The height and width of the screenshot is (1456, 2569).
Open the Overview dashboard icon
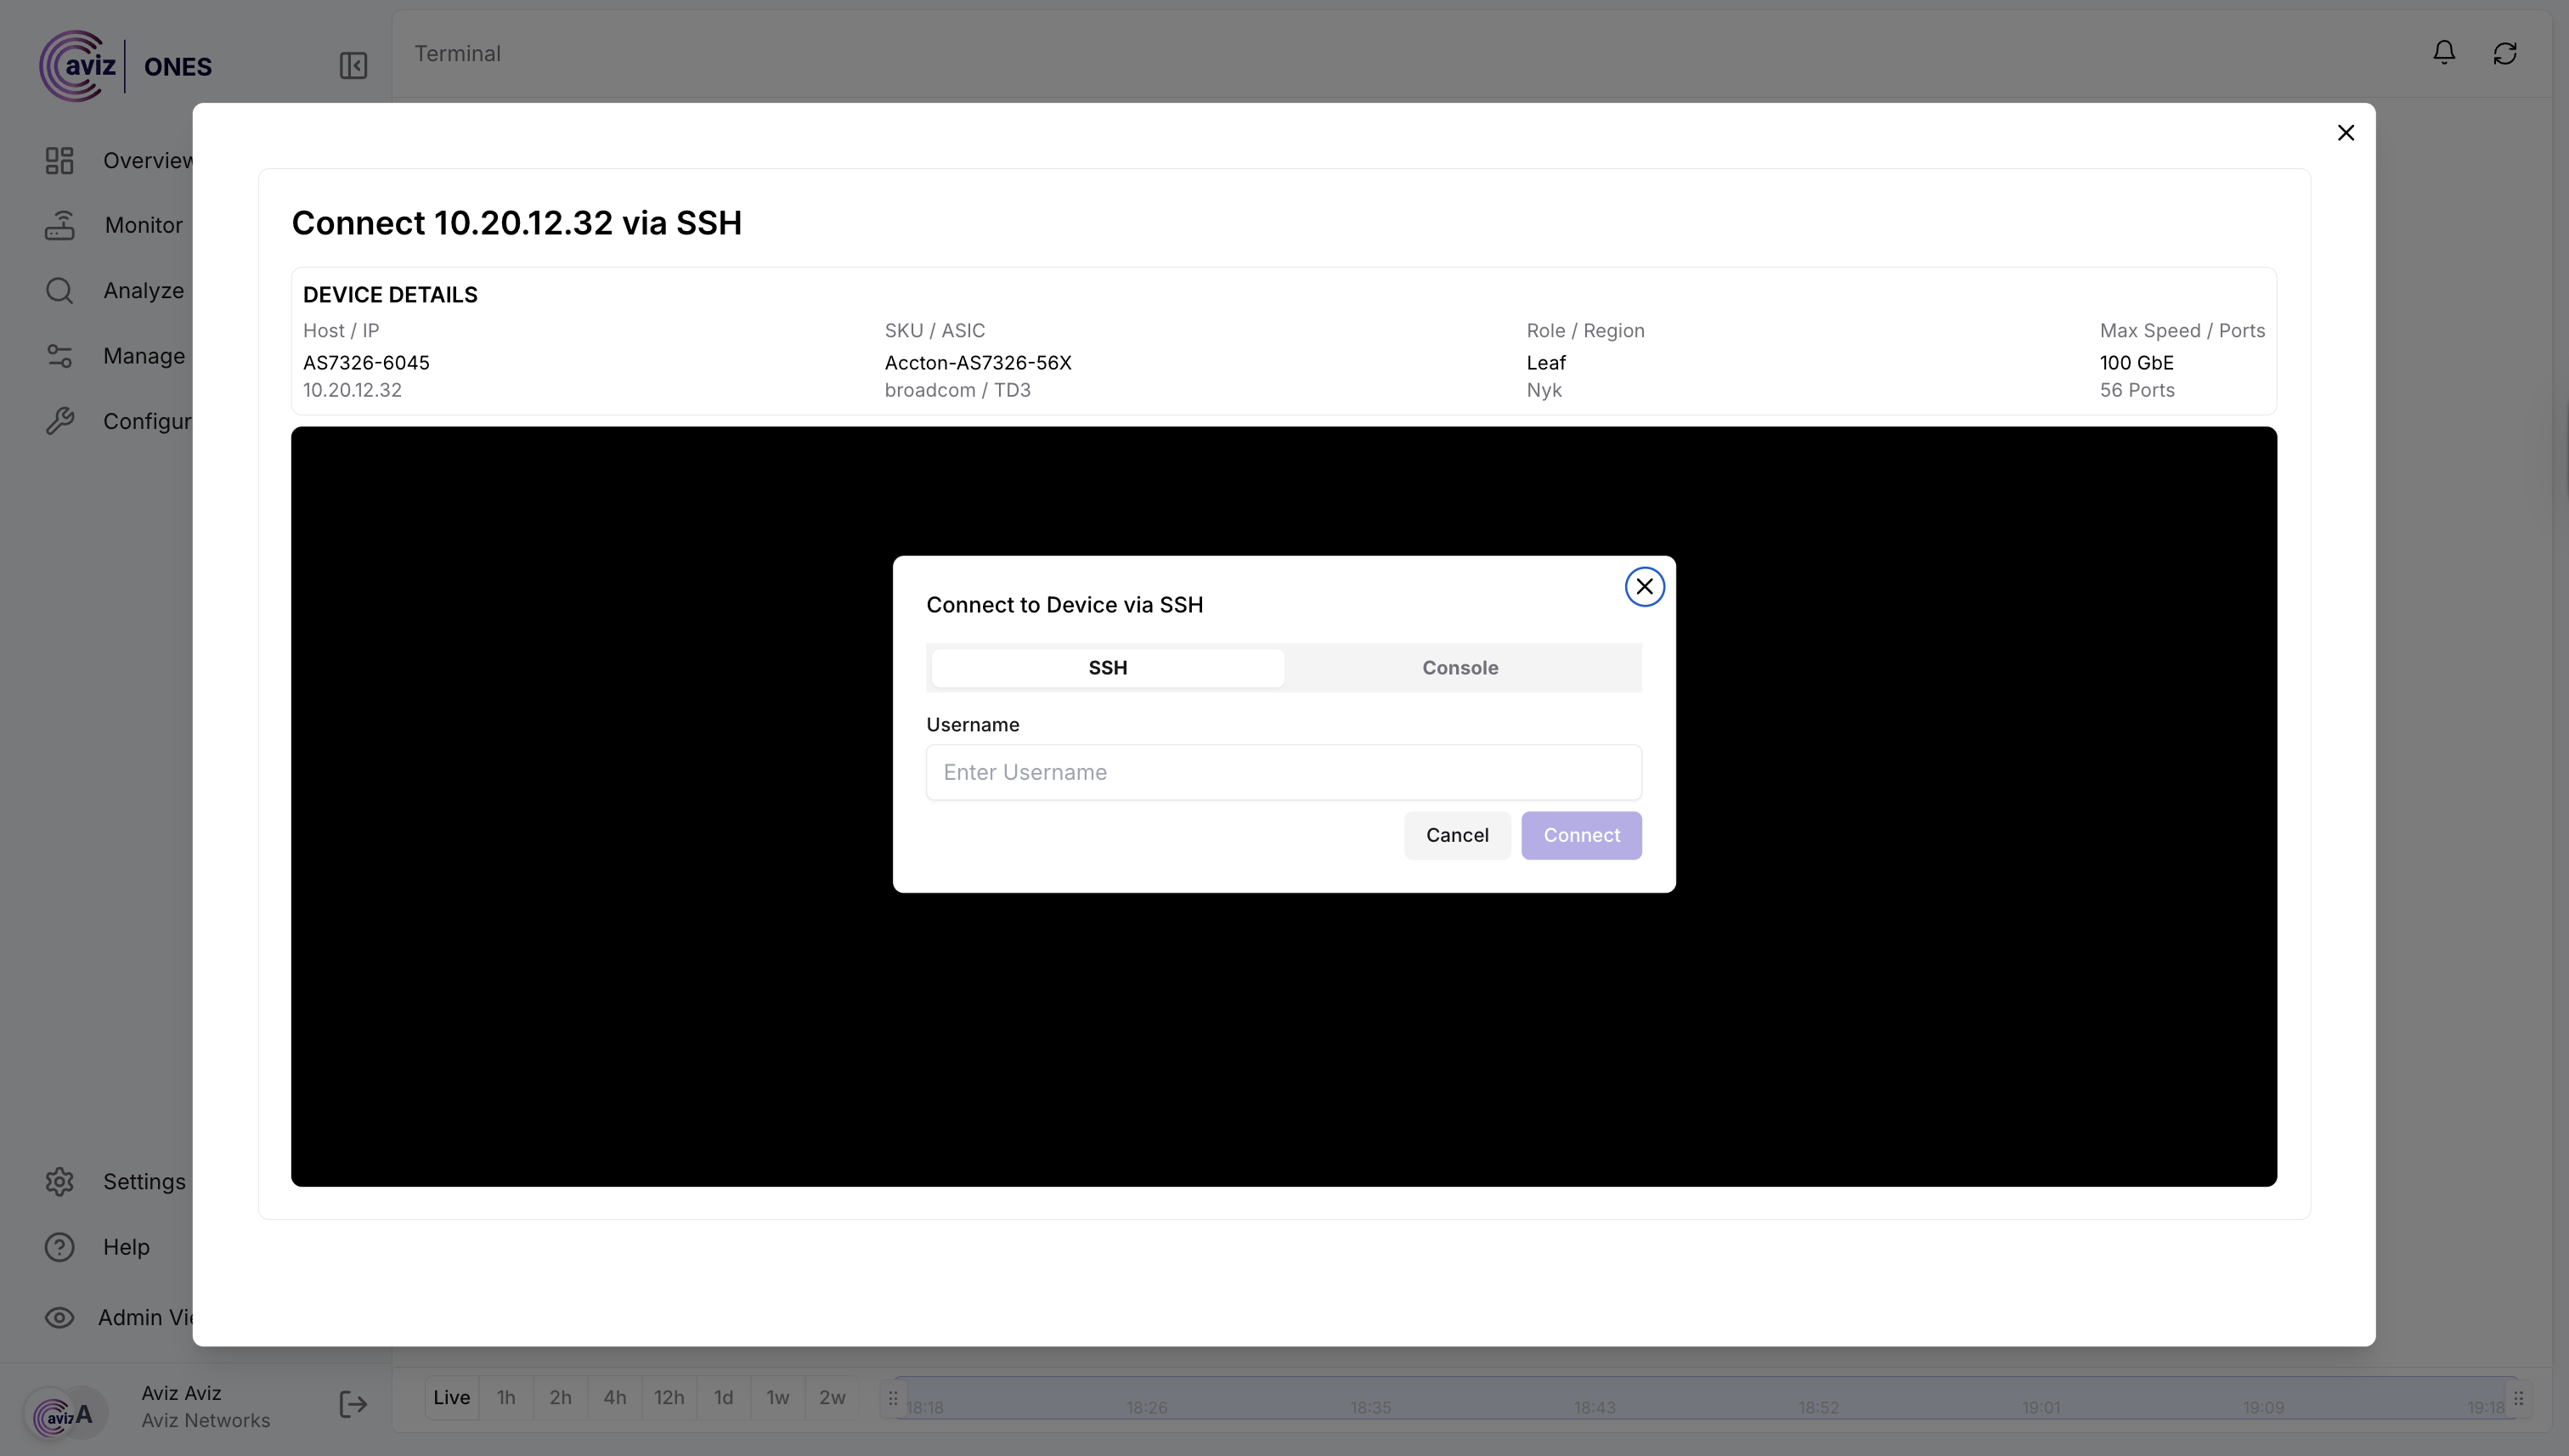(x=59, y=160)
